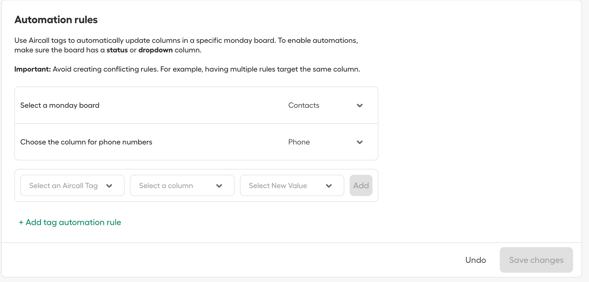Click the chevron next to Contacts
589x282 pixels.
[360, 106]
